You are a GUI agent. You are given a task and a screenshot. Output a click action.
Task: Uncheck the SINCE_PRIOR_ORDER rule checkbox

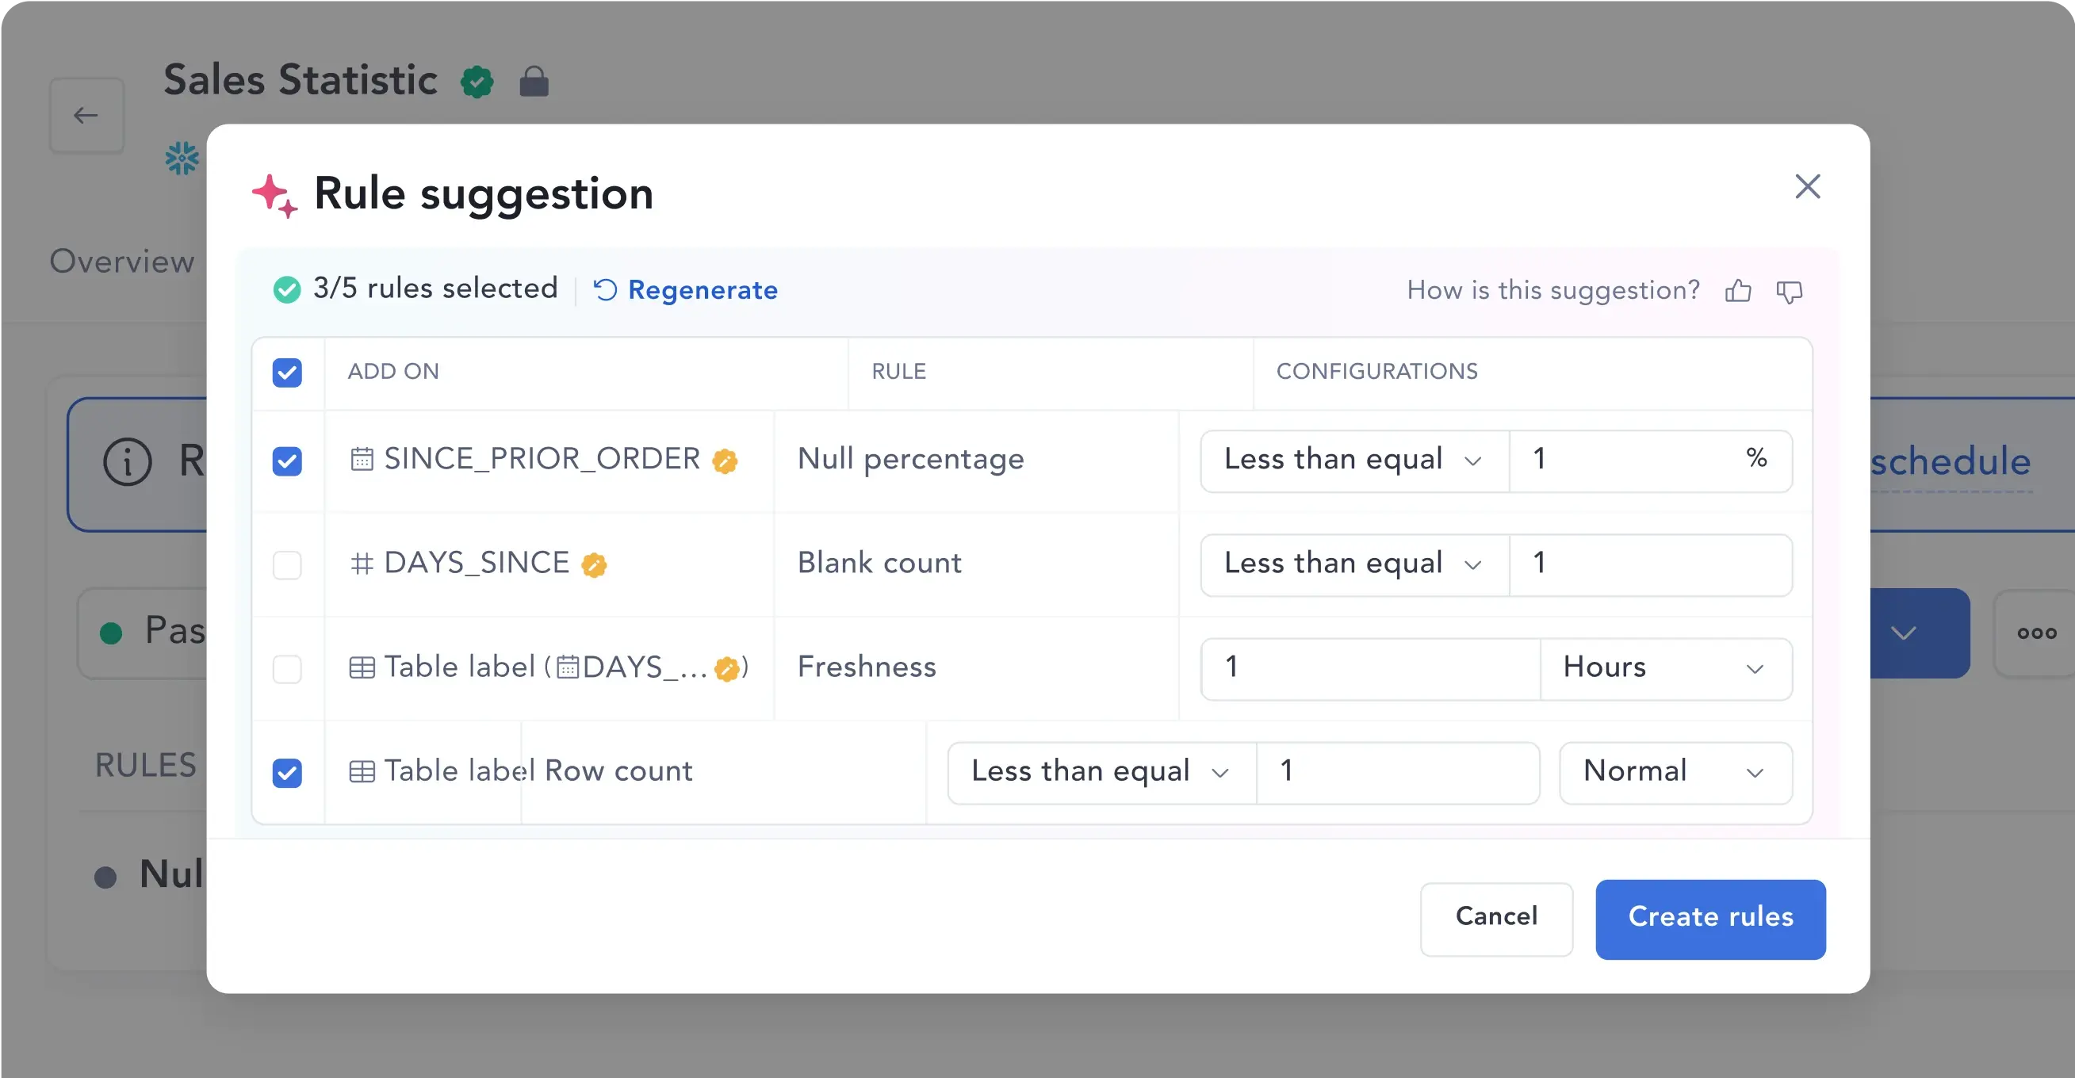click(x=287, y=461)
